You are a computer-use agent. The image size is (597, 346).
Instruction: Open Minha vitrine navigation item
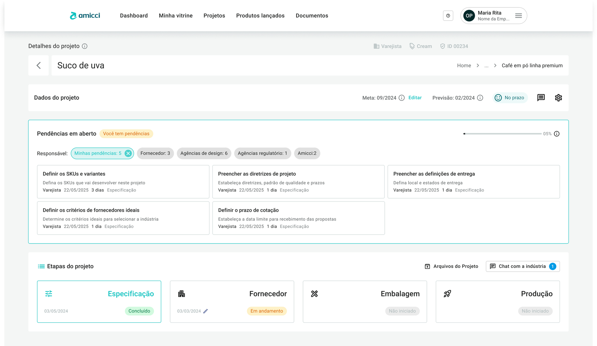click(x=176, y=16)
